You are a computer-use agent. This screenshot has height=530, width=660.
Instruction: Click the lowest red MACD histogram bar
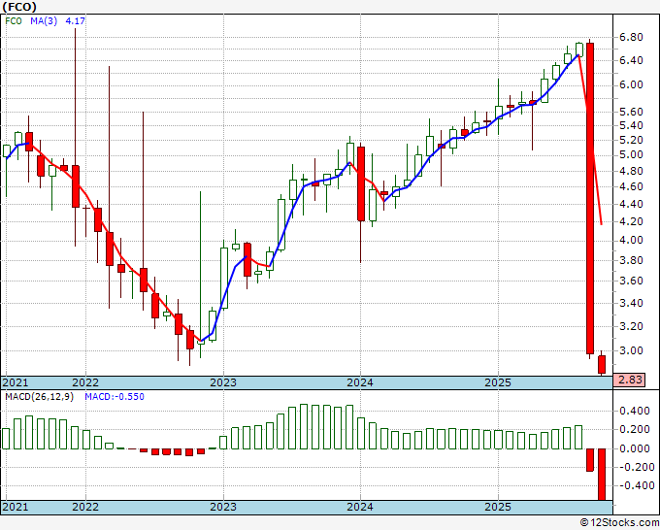[x=602, y=475]
